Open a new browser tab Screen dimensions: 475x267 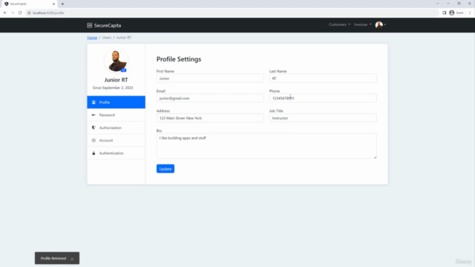pos(62,4)
